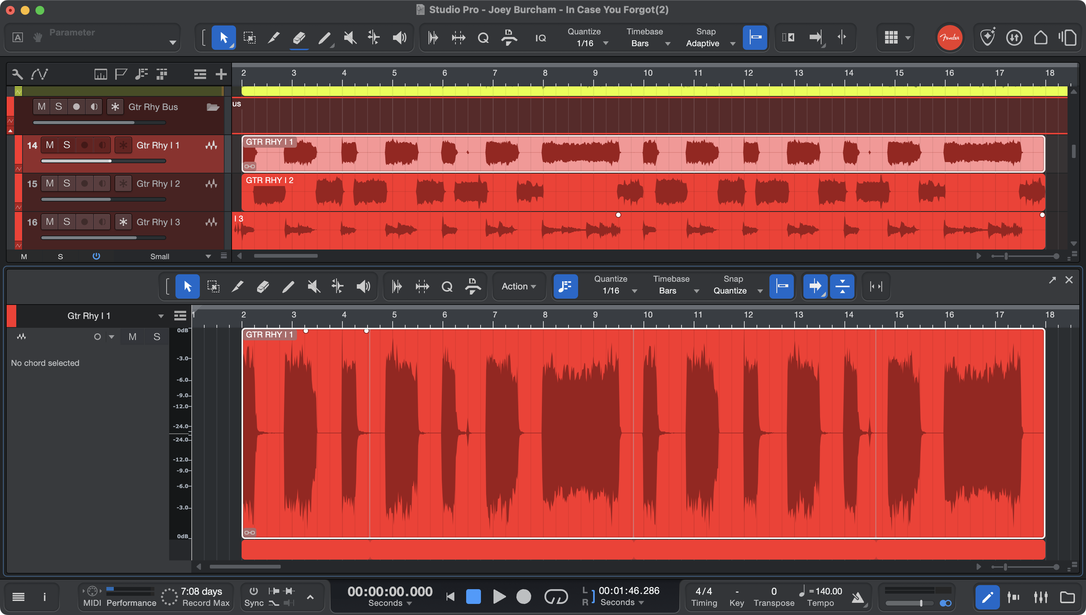Toggle Snap in the editor toolbar
This screenshot has width=1086, height=615.
781,286
